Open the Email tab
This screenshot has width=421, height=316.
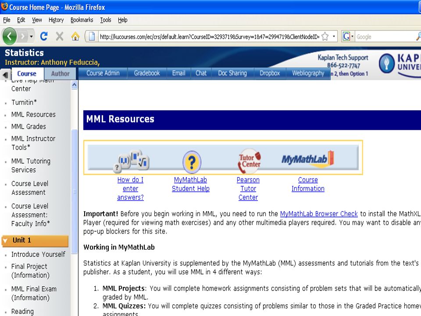179,73
